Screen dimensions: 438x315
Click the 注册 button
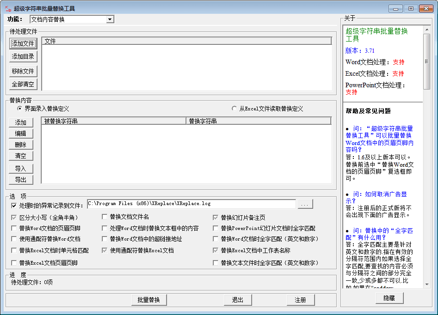(x=300, y=300)
